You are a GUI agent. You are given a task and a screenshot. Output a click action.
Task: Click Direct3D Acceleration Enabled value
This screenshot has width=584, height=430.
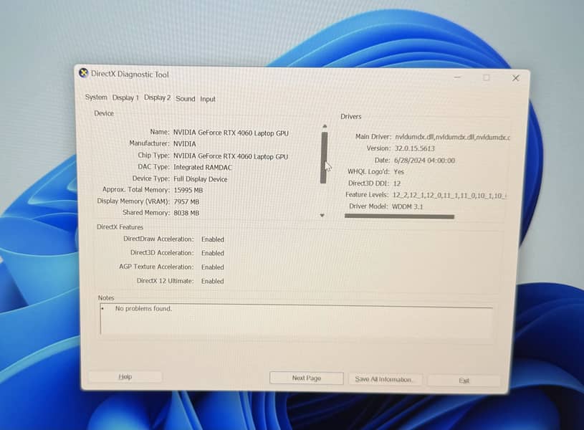[x=213, y=253]
